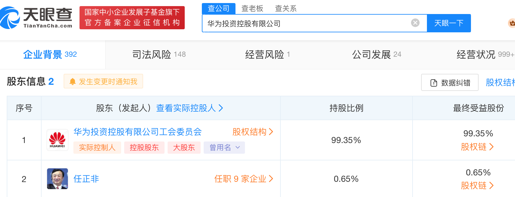
Task: Click the 数据纠错 button
Action: [x=450, y=83]
